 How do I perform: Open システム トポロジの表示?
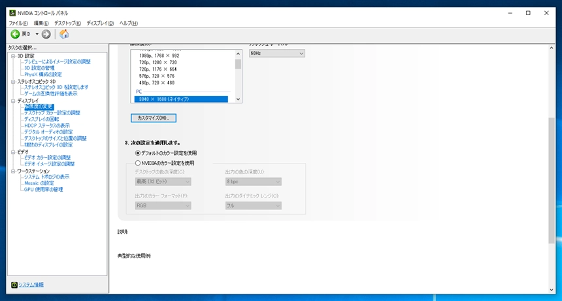[x=46, y=177]
